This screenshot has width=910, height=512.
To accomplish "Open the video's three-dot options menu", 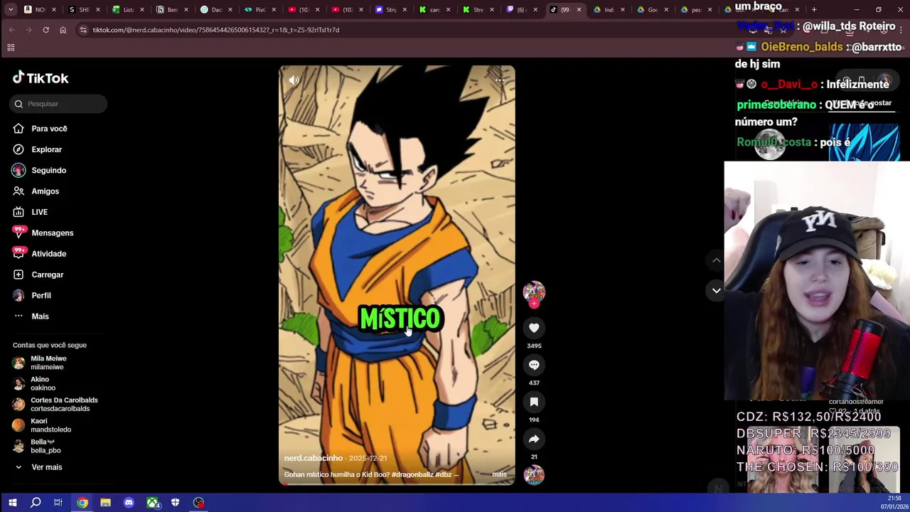I will (500, 80).
